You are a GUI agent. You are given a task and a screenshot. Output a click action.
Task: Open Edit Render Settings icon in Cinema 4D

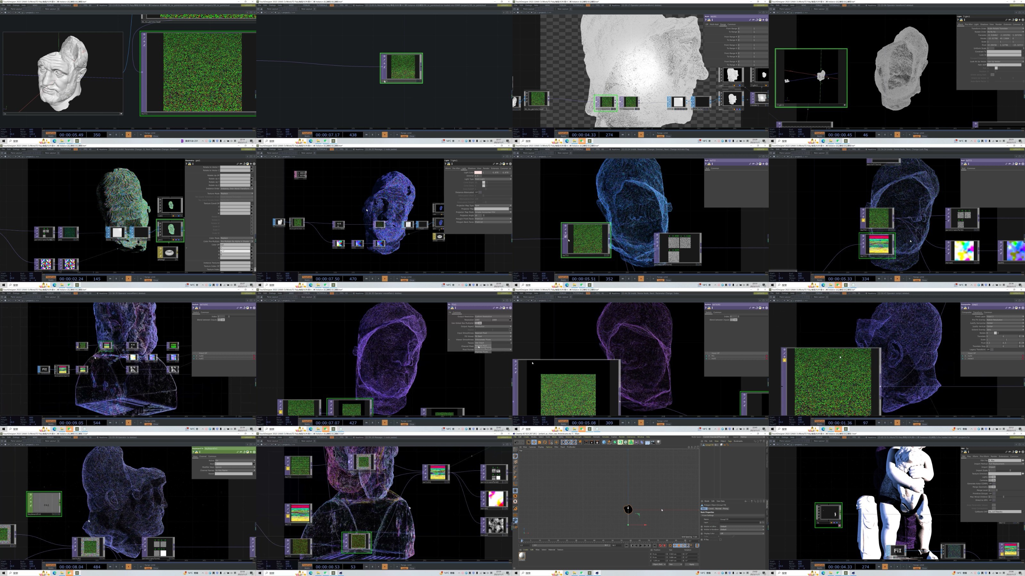597,443
